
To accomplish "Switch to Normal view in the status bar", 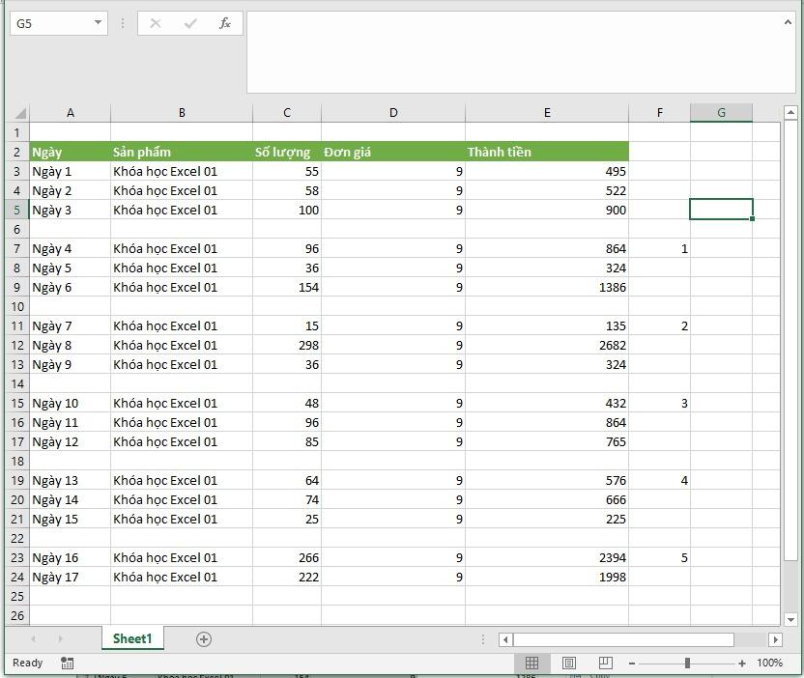I will (532, 663).
